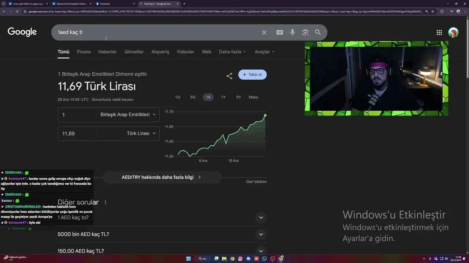This screenshot has width=469, height=263.
Task: Go back to previous page
Action: [4, 11]
